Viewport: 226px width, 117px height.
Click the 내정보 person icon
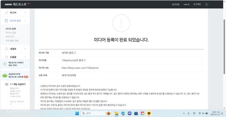6,49
